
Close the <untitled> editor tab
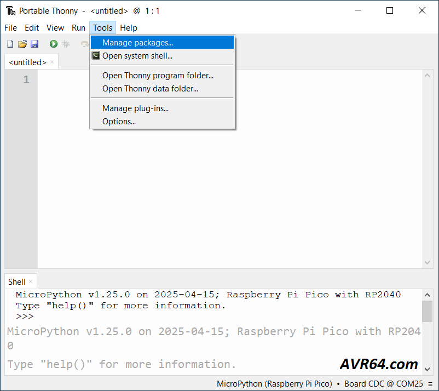tap(52, 62)
